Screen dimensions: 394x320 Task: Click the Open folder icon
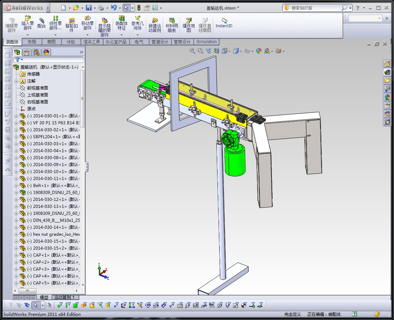[x=76, y=8]
